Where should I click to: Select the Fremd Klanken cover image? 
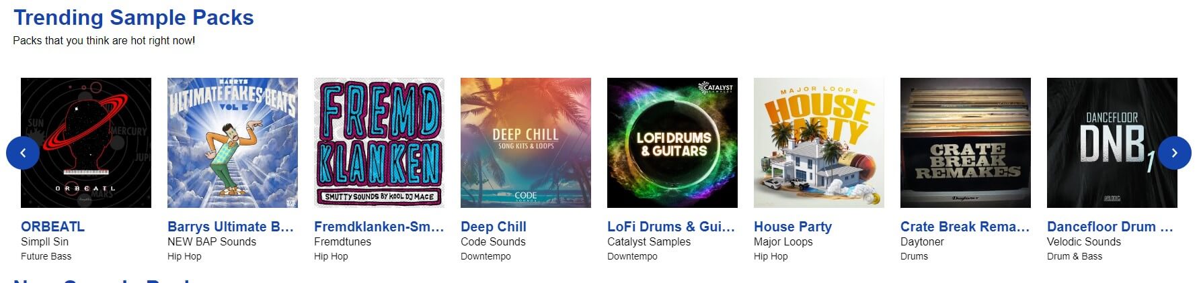tap(379, 143)
